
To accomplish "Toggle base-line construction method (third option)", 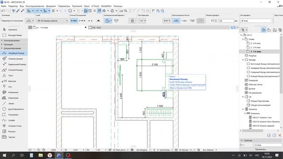I will (90, 21).
